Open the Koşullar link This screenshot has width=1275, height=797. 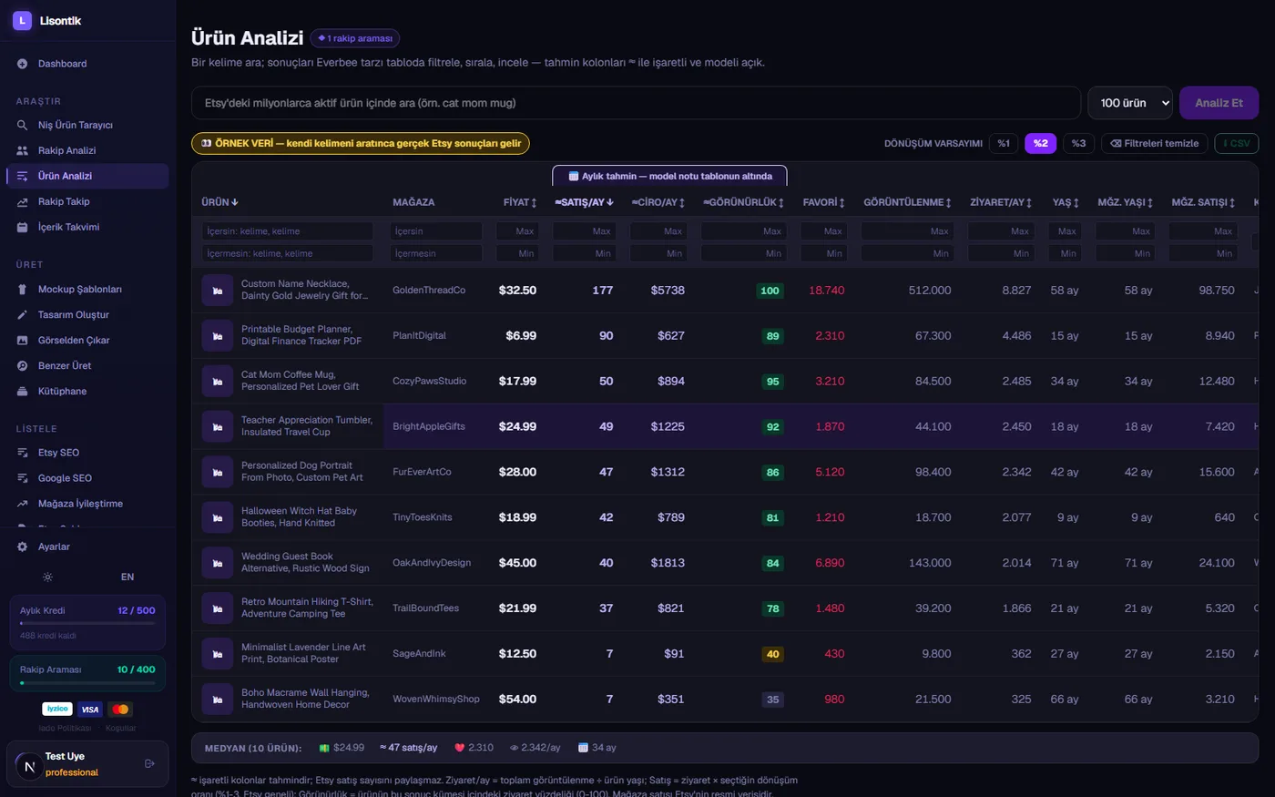[121, 729]
